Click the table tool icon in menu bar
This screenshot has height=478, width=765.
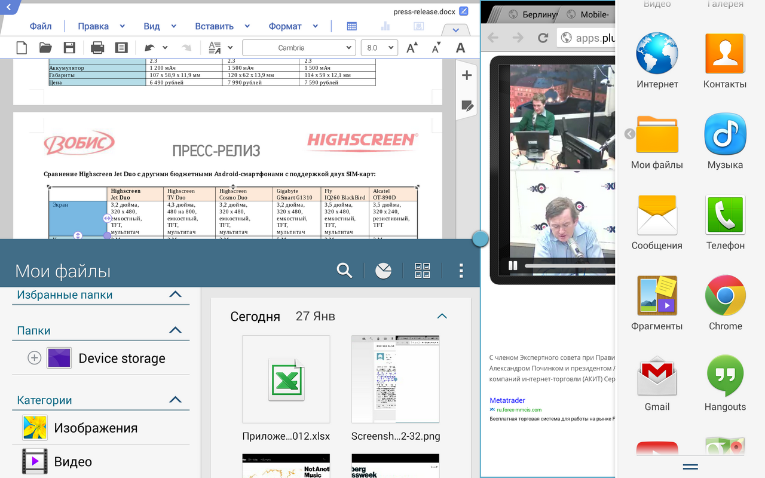click(352, 26)
